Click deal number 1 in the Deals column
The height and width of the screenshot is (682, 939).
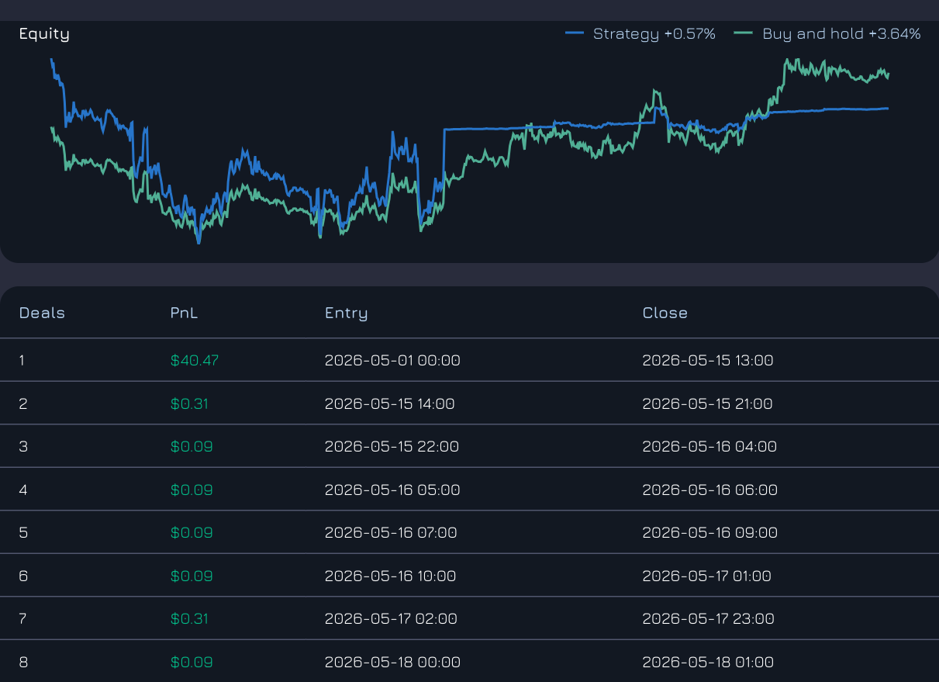[x=22, y=360]
